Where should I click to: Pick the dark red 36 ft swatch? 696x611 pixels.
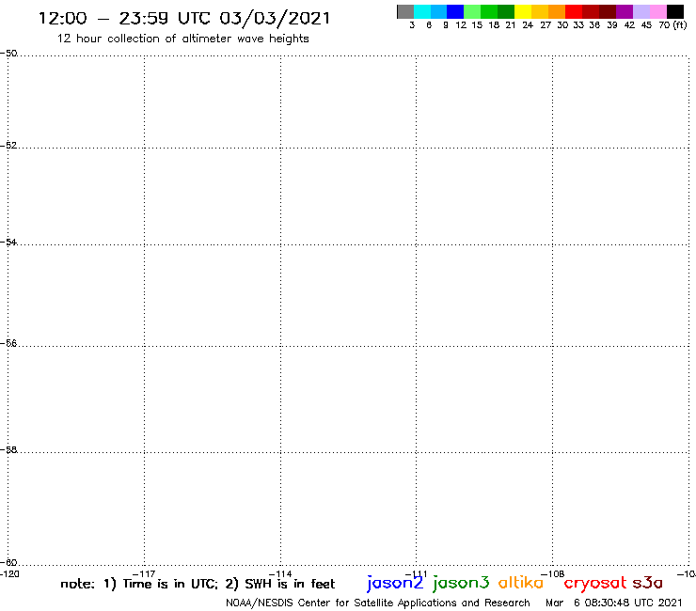coord(591,11)
